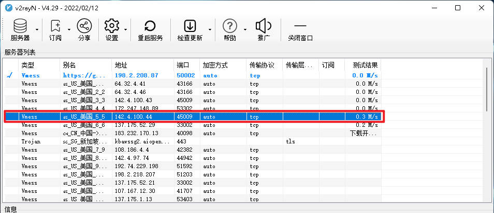Viewport: 494px width, 213px height.
Task: Click the port cell 42382
Action: coord(185,150)
